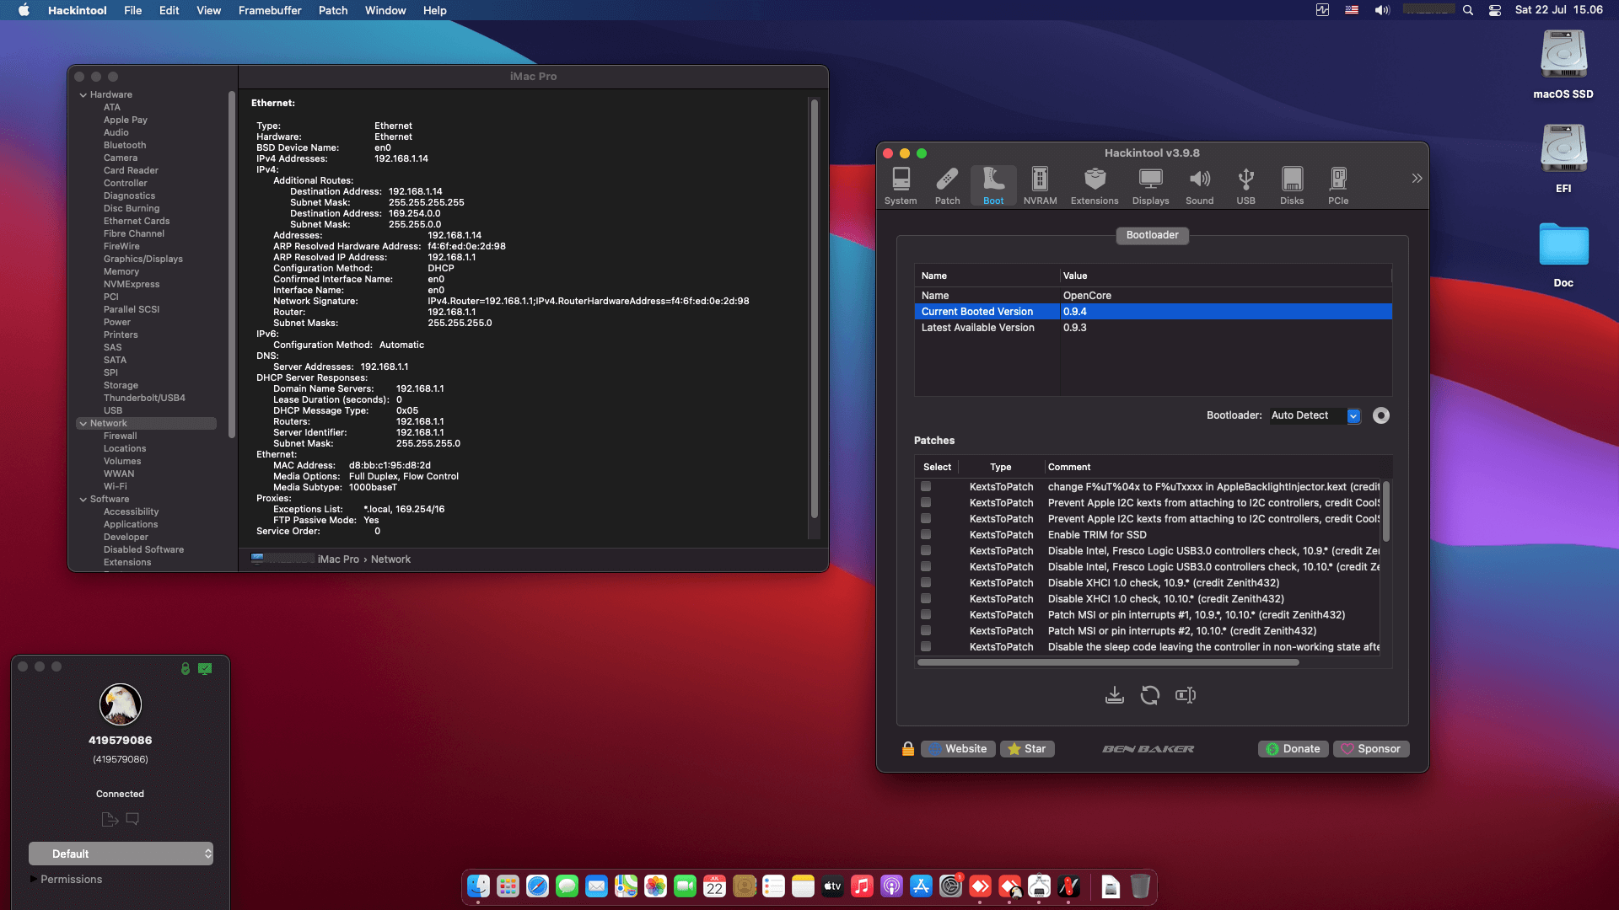Collapse the Network section in sidebar

click(x=83, y=424)
